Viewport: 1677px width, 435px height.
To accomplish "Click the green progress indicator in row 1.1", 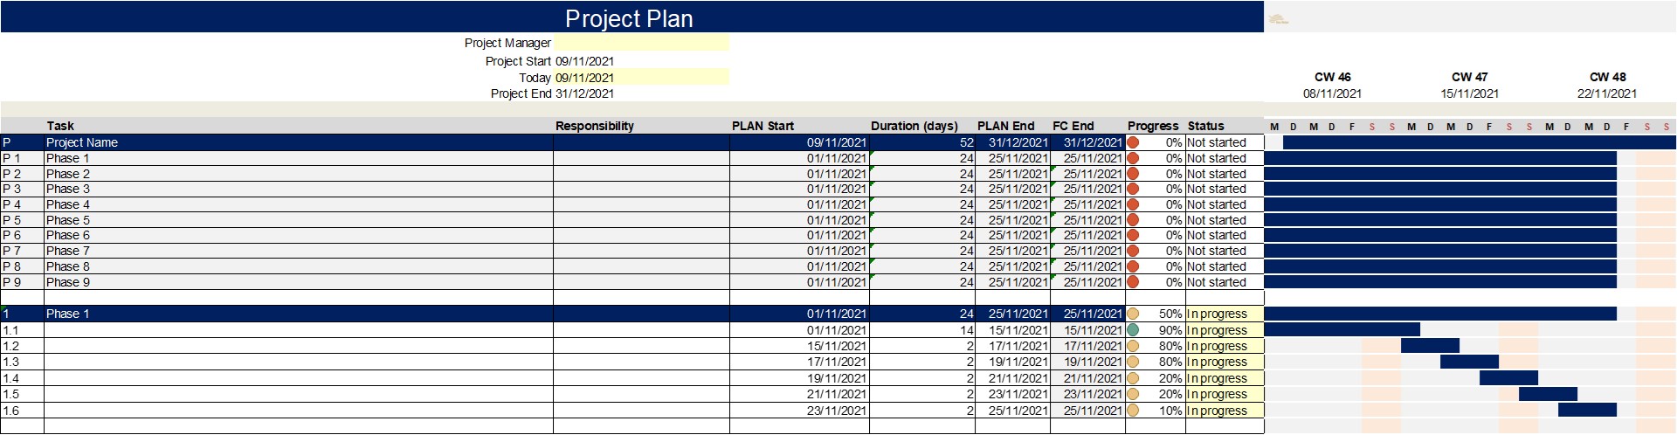I will 1133,330.
